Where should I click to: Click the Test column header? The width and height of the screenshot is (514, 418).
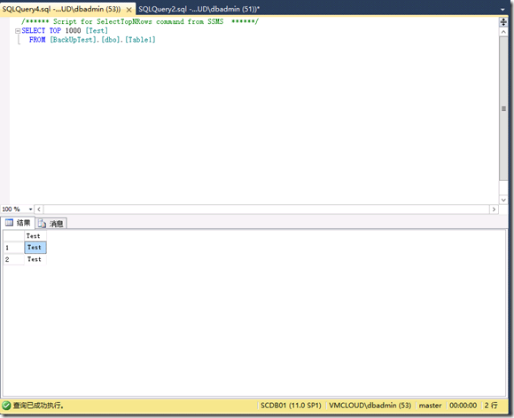35,236
